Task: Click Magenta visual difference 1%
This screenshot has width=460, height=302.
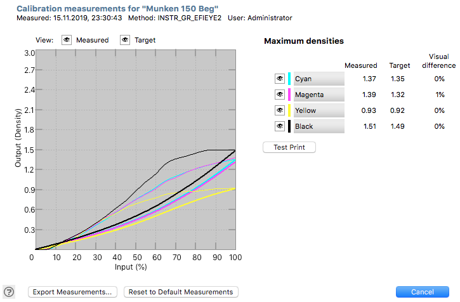Action: (440, 95)
